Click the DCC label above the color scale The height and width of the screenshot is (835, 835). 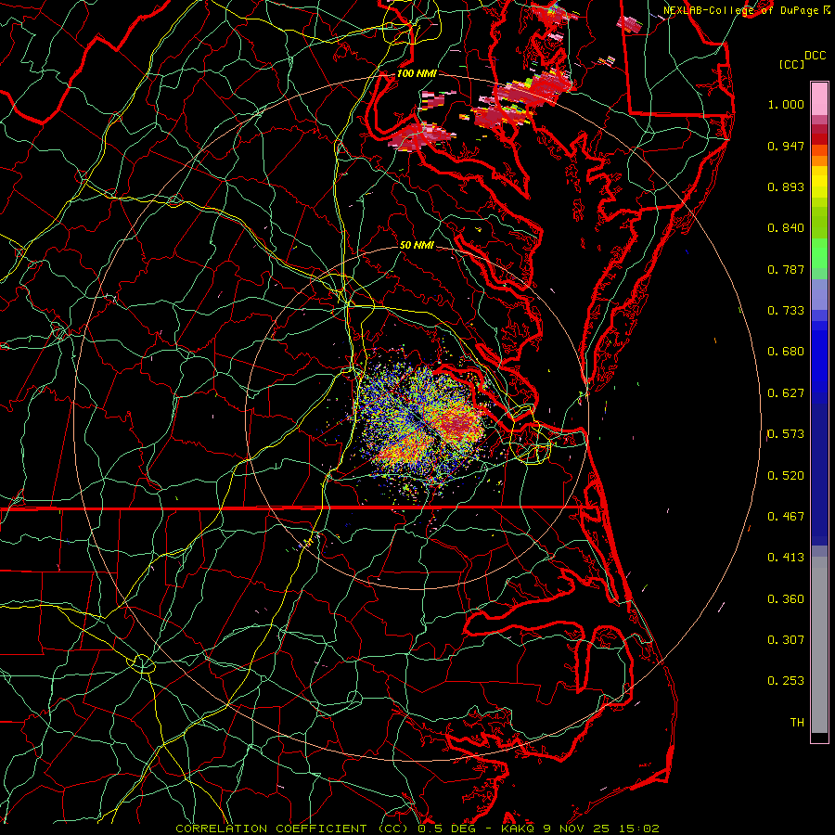[x=815, y=56]
